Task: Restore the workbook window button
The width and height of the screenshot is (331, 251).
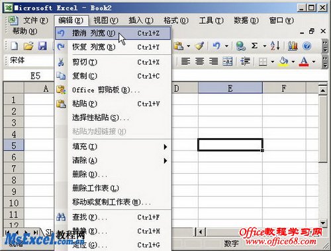Action: click(x=312, y=31)
